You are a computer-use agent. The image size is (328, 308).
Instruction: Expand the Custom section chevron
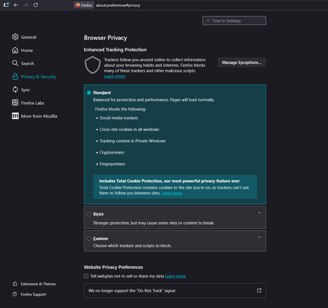click(x=259, y=237)
